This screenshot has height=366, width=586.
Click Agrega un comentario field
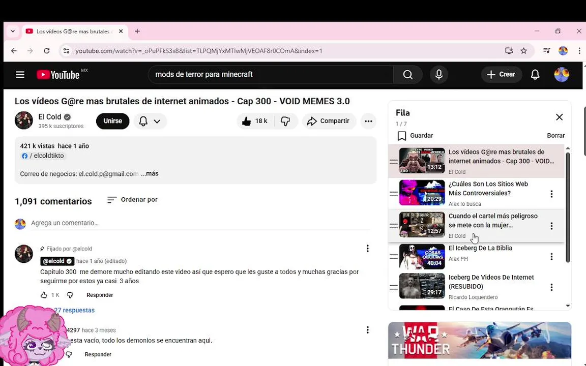pyautogui.click(x=201, y=223)
